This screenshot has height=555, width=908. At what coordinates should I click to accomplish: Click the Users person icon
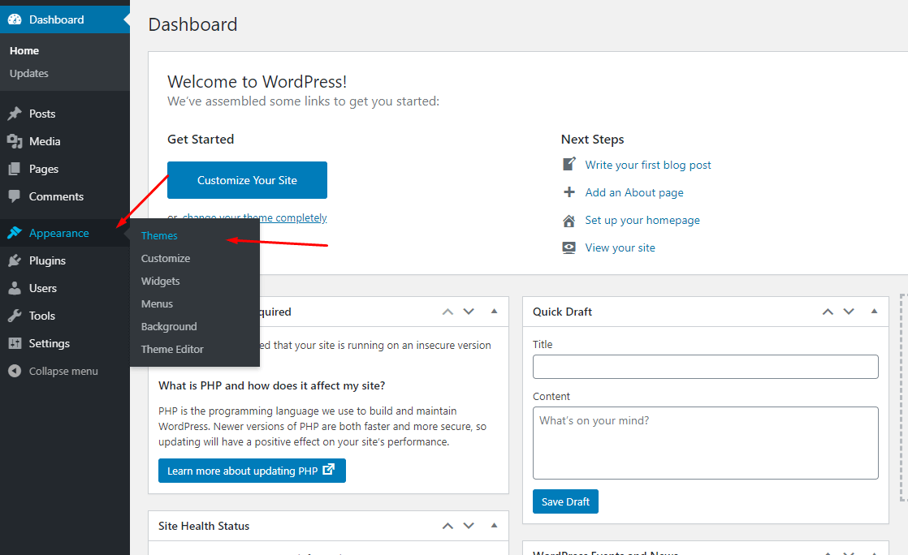tap(15, 288)
